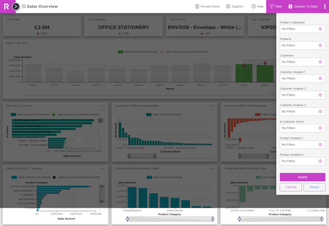Click the Roveel logo icon

coord(6,7)
